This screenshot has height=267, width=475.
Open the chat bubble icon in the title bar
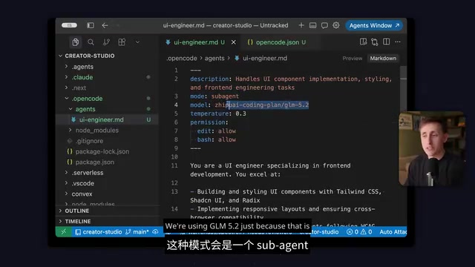tap(324, 25)
